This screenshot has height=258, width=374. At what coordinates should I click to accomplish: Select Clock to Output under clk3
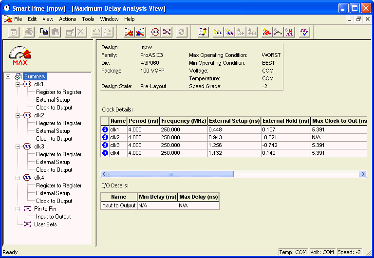54,170
